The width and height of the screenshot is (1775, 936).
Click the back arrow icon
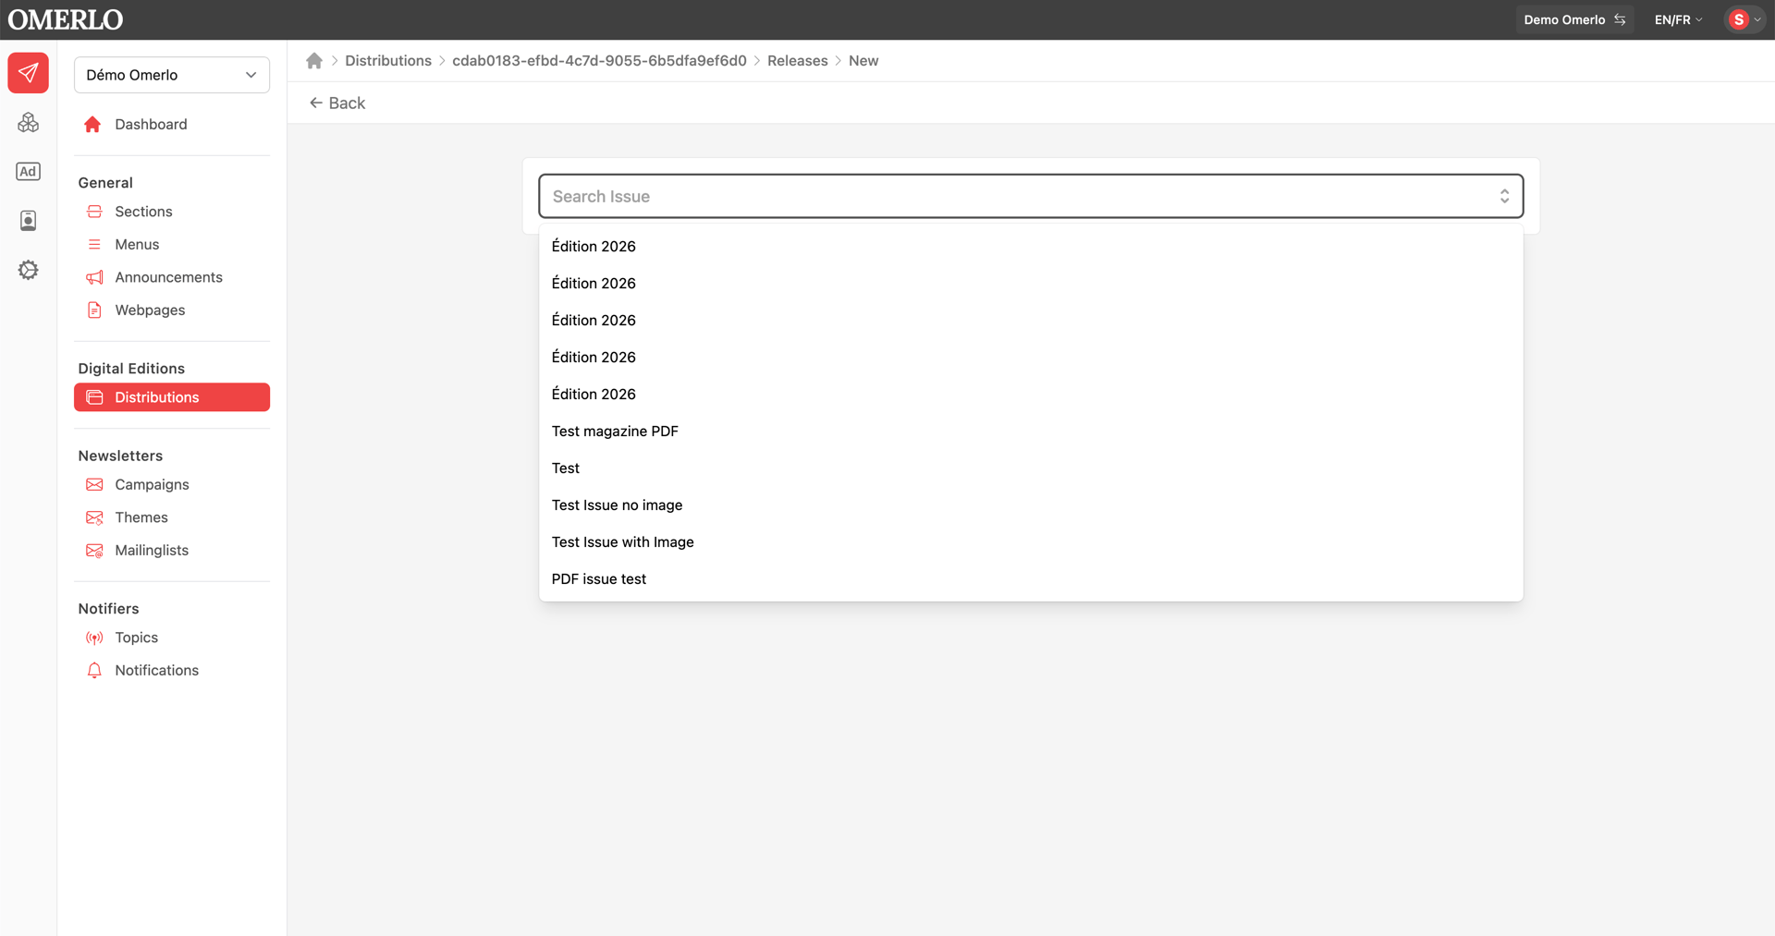(316, 103)
